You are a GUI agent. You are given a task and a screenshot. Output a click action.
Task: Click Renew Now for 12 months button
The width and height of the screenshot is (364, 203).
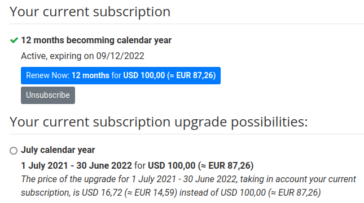point(121,75)
